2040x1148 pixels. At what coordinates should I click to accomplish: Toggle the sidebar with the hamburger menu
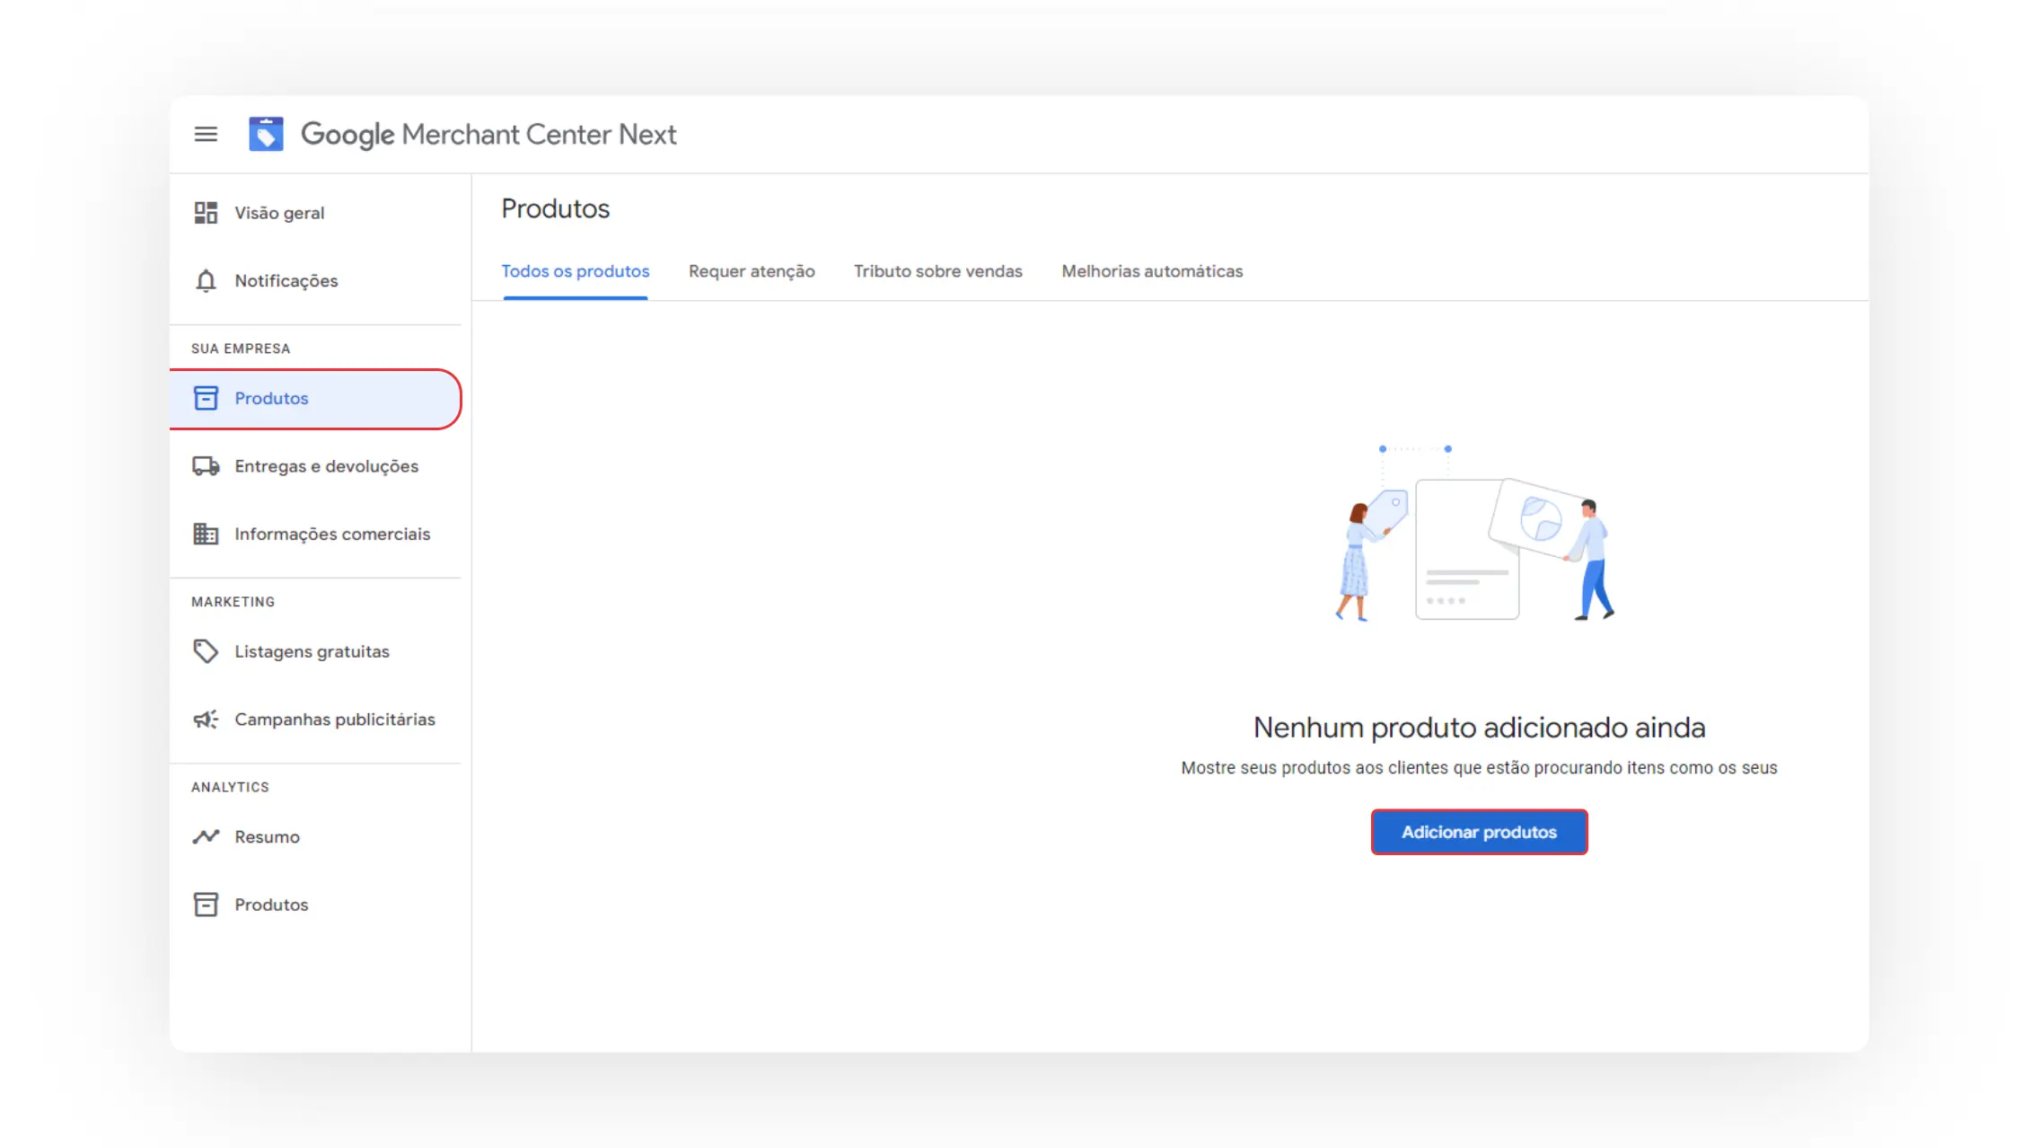(x=206, y=134)
